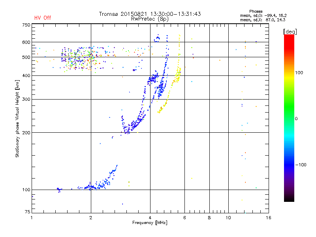The width and height of the screenshot is (316, 237).
Task: Click the title 'Tromsø 20150821 13:30:00-13:31:43'
Action: coord(150,14)
